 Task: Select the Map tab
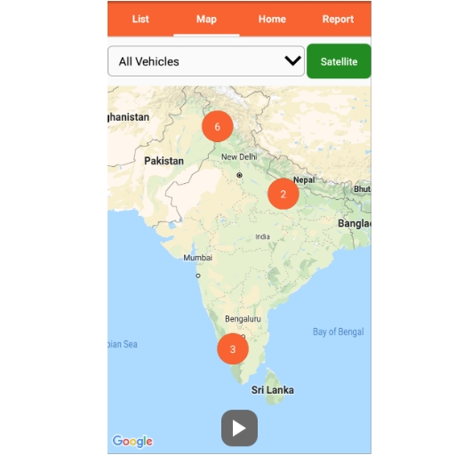coord(206,20)
